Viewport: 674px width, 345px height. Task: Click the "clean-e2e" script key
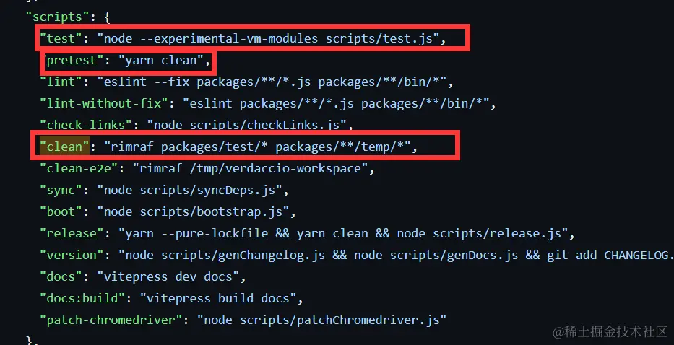tap(82, 169)
